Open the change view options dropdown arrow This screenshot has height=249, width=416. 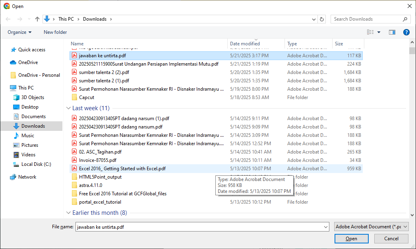[x=379, y=32]
